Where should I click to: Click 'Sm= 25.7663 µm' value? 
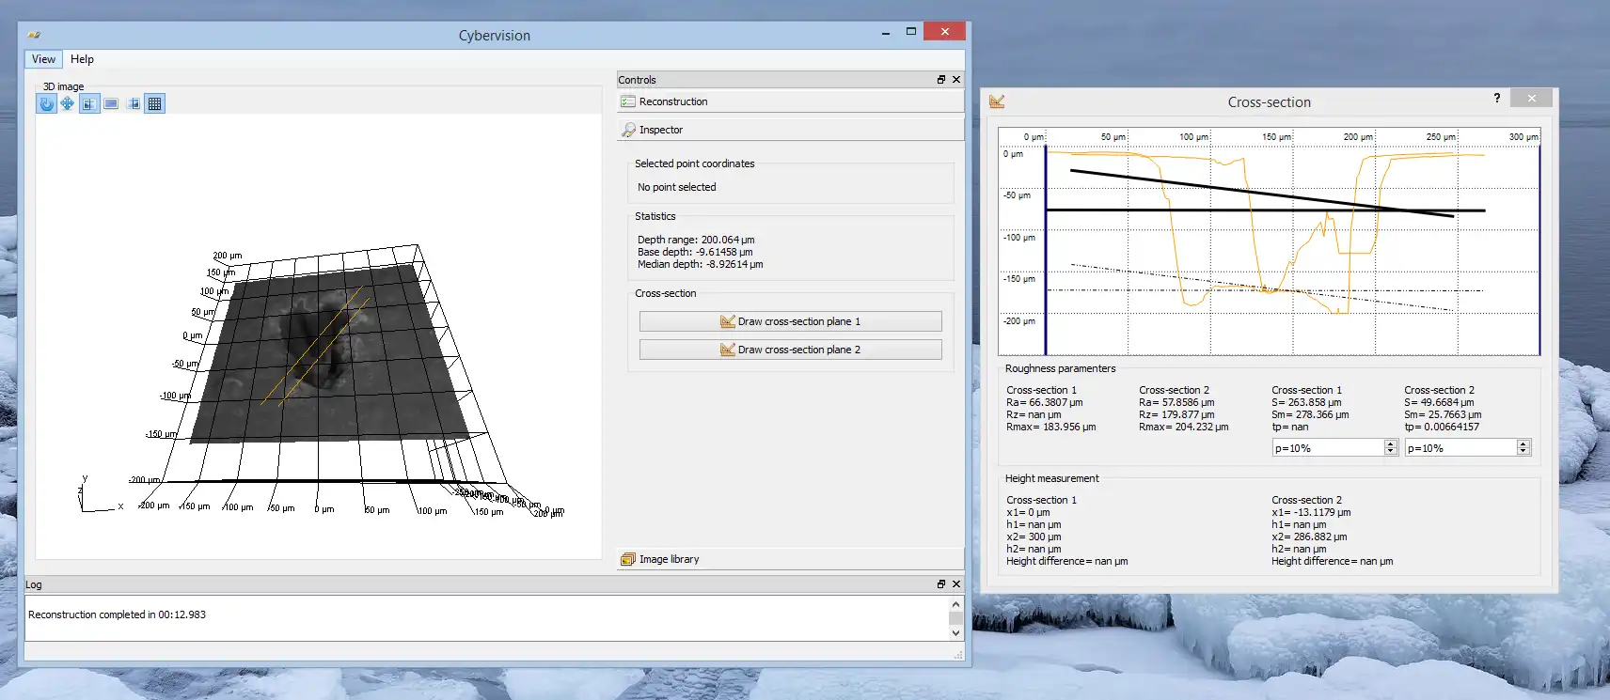point(1443,414)
